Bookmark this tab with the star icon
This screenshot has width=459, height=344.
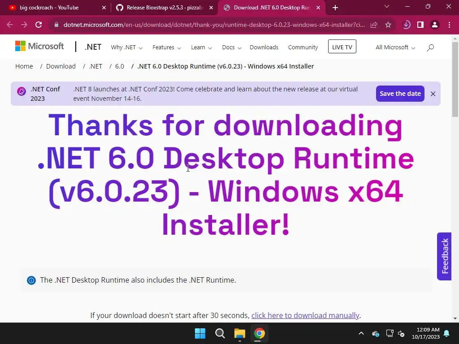point(388,25)
